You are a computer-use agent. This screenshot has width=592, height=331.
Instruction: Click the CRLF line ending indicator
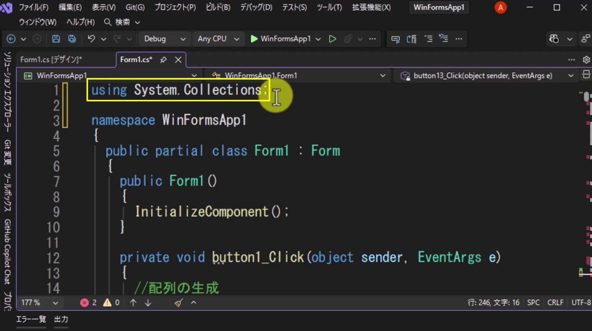coord(555,303)
